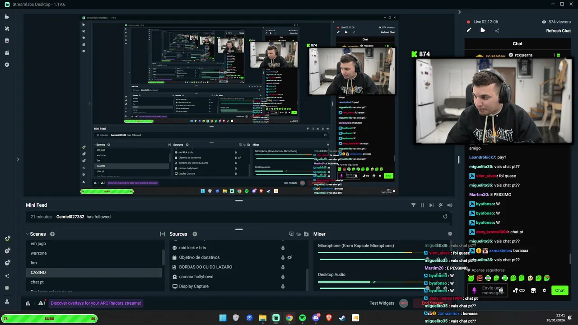Filter the Mini Feed events
Screen dimensions: 578x325
point(413,205)
